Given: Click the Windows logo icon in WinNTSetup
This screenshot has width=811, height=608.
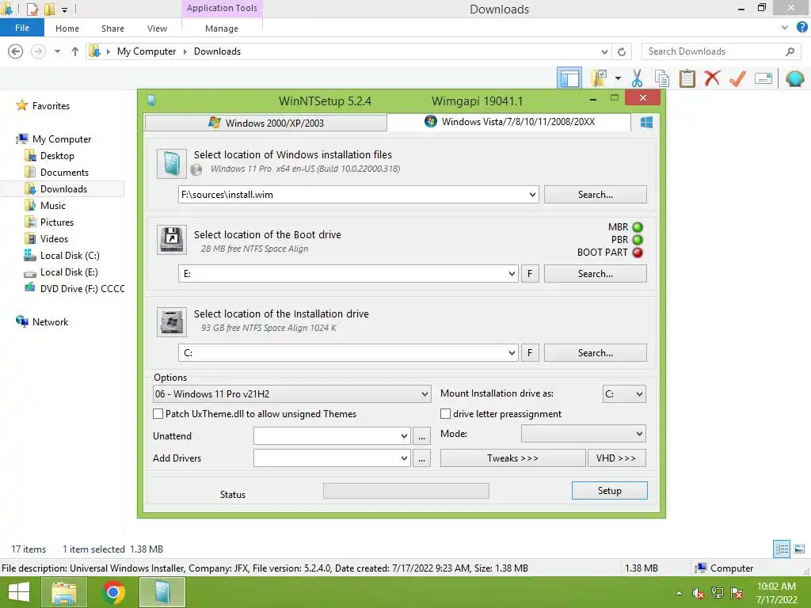Looking at the screenshot, I should click(x=646, y=123).
